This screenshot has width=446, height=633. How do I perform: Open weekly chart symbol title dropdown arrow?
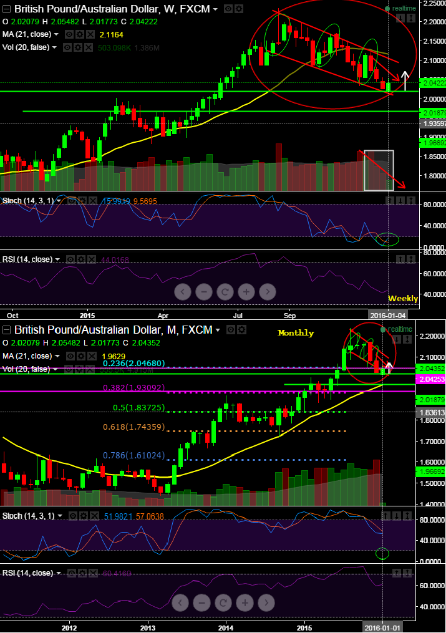pyautogui.click(x=215, y=9)
